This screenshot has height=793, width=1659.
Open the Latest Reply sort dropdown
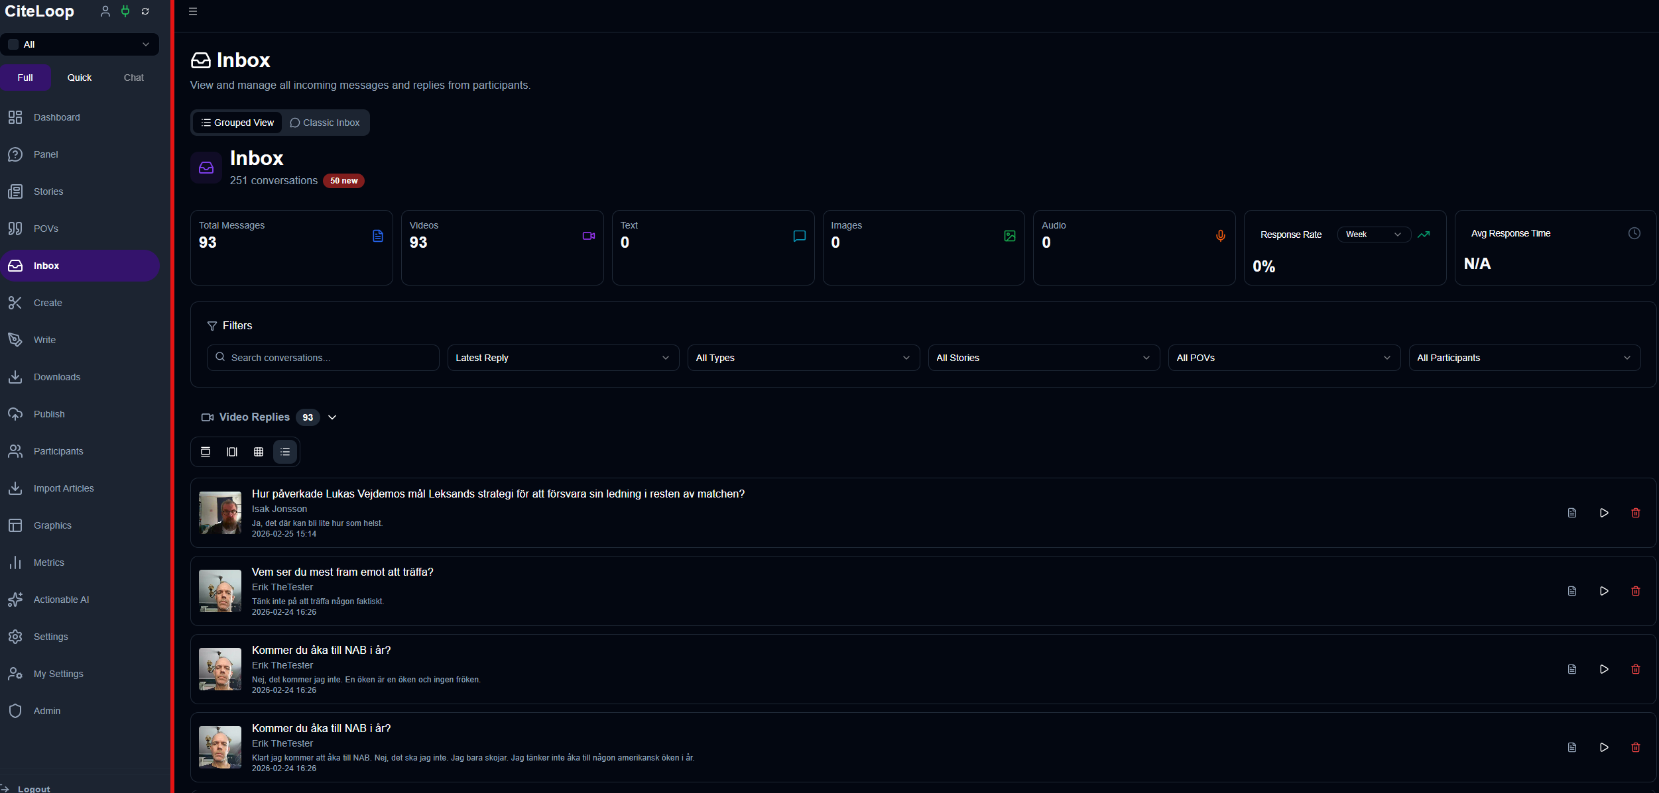[563, 358]
